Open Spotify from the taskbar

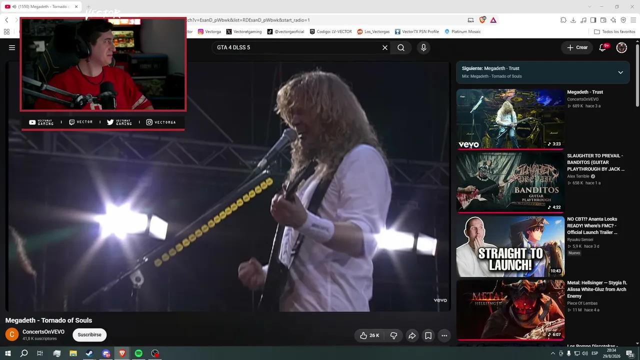139,353
